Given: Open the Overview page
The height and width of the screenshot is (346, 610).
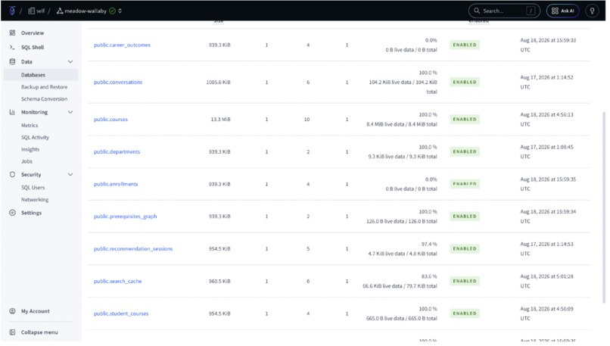Looking at the screenshot, I should (33, 33).
